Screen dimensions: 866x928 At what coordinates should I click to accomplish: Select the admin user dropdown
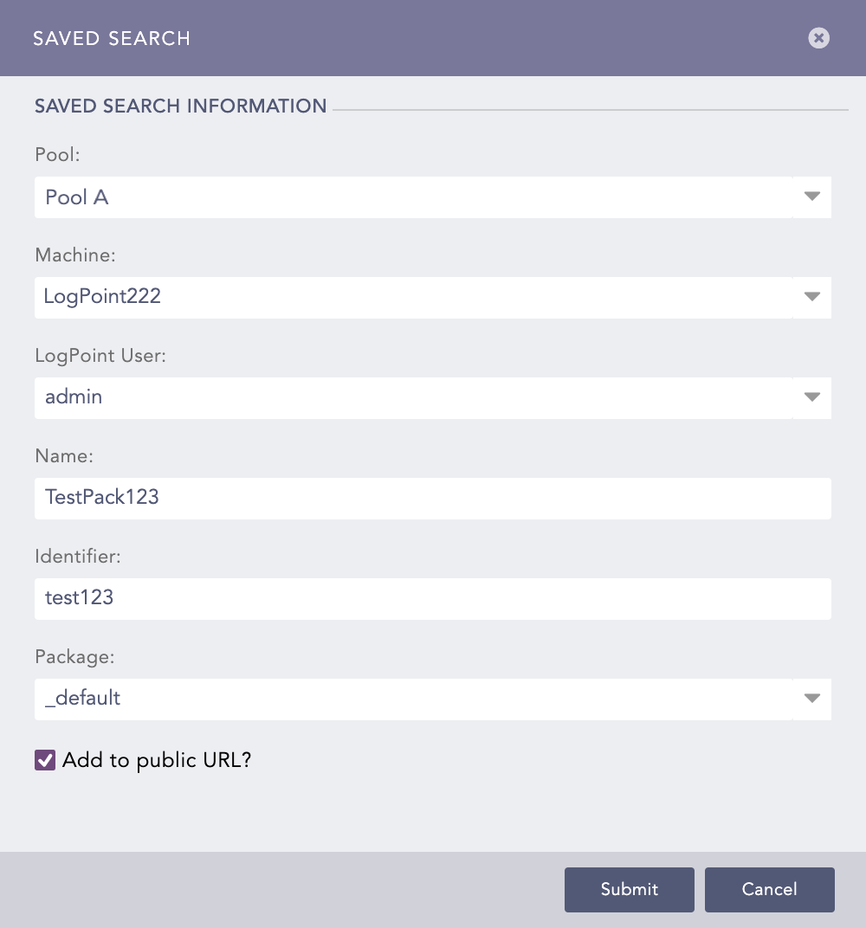tap(433, 397)
